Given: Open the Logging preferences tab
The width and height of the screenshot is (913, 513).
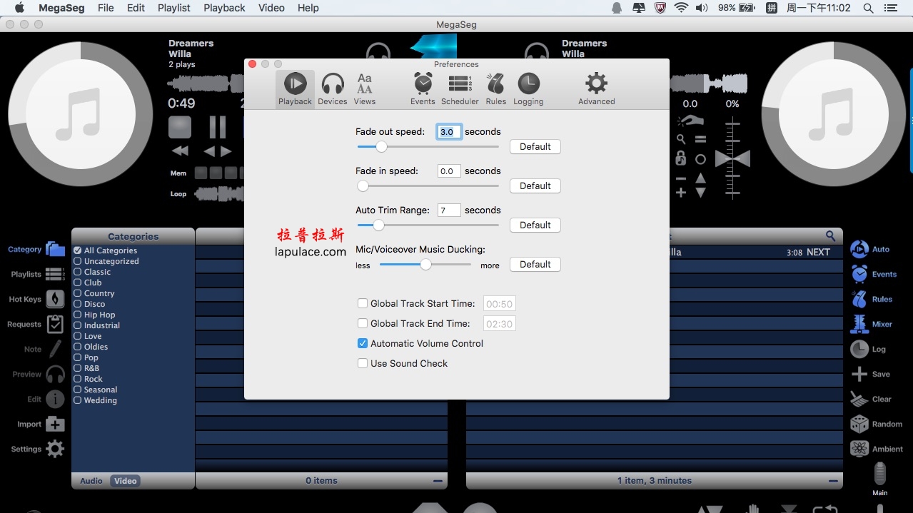Looking at the screenshot, I should 528,89.
